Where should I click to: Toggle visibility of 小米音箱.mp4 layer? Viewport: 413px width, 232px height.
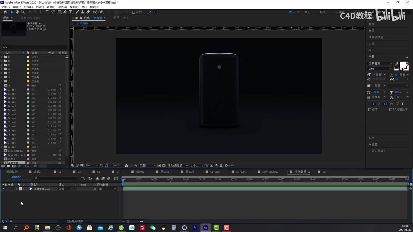click(3, 189)
